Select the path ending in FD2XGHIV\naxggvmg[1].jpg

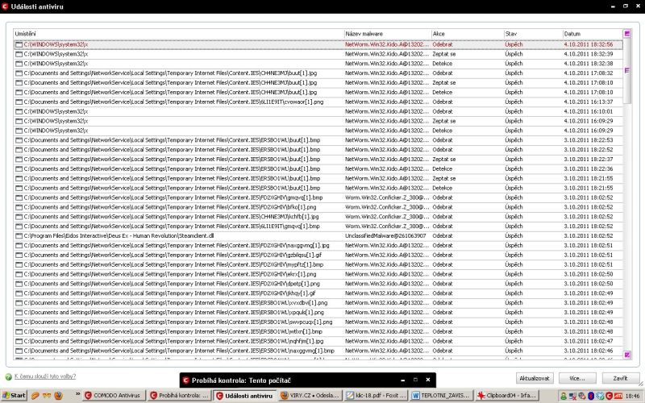point(177,246)
